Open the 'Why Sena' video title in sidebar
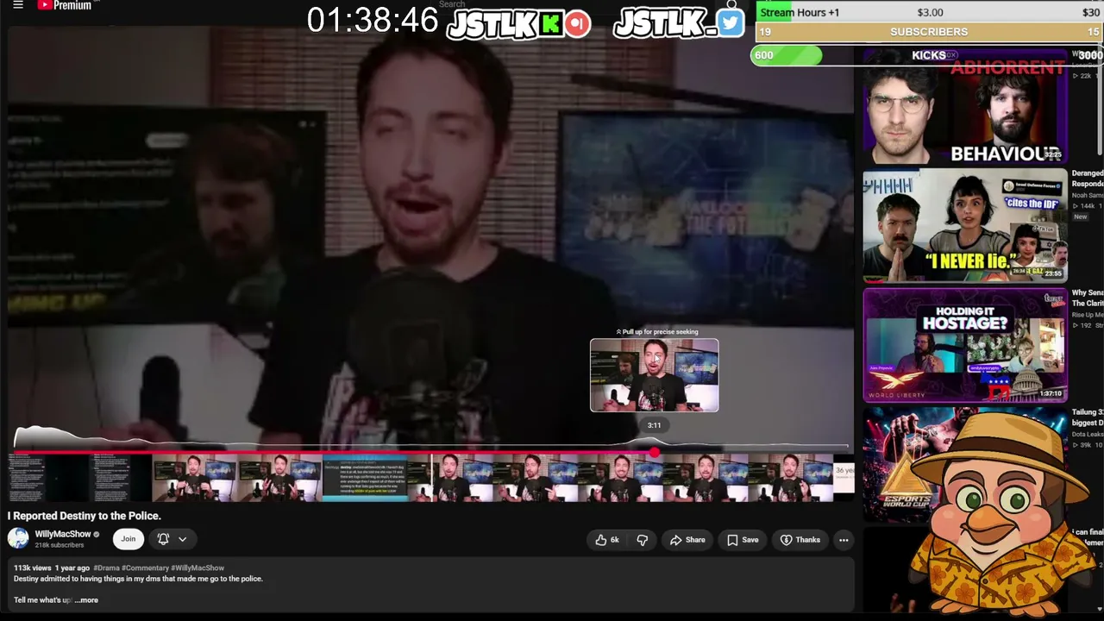This screenshot has width=1104, height=621. tap(1088, 298)
